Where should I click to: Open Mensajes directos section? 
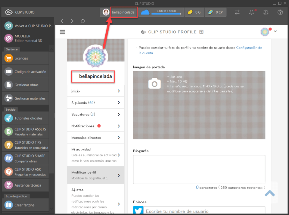[95, 138]
